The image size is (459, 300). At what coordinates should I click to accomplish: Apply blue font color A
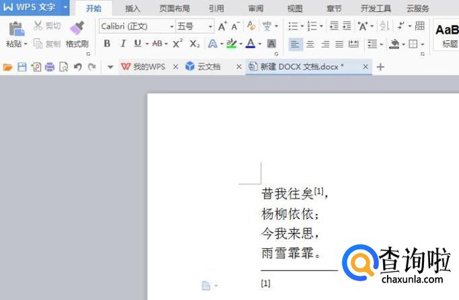click(250, 44)
